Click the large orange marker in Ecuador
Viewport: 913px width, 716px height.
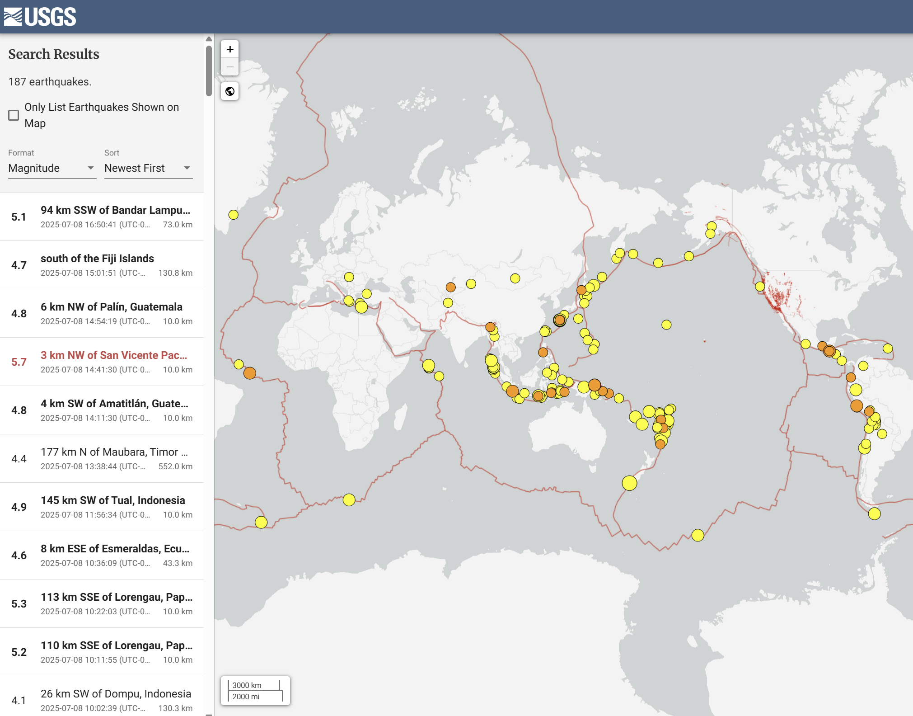point(857,406)
